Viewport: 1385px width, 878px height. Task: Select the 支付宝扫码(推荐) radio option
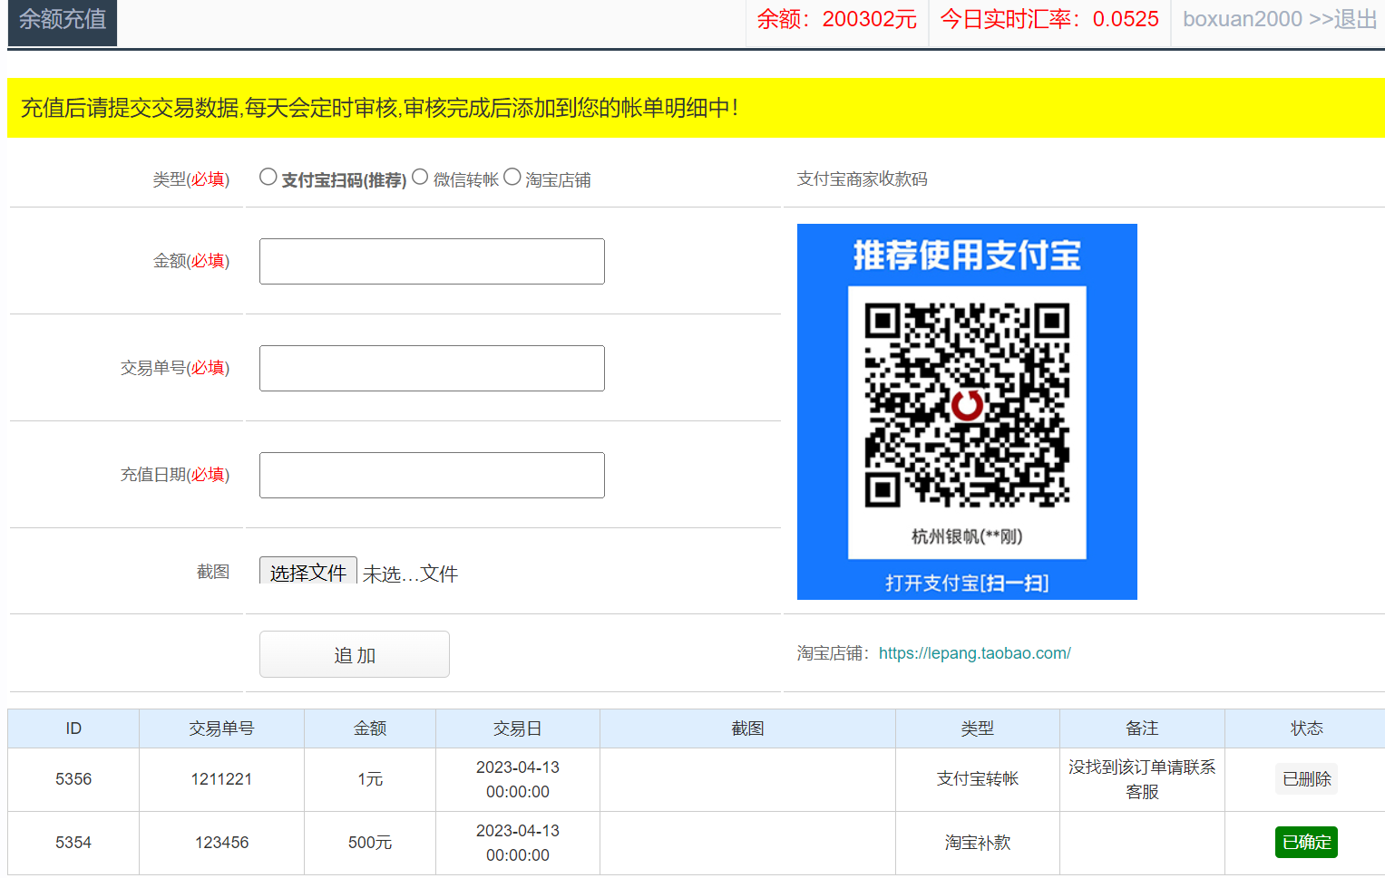coord(268,178)
